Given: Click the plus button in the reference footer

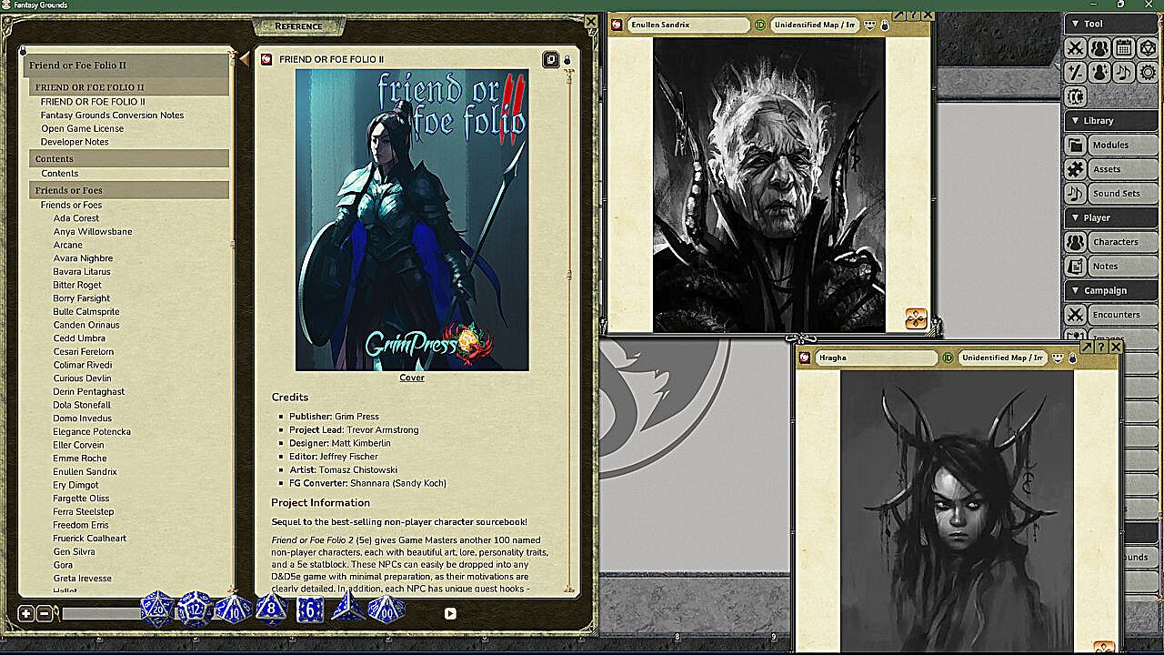Looking at the screenshot, I should [x=26, y=613].
